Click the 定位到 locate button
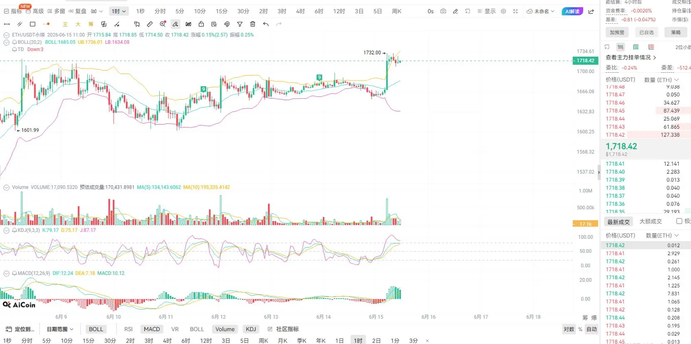The height and width of the screenshot is (344, 691). [x=20, y=329]
